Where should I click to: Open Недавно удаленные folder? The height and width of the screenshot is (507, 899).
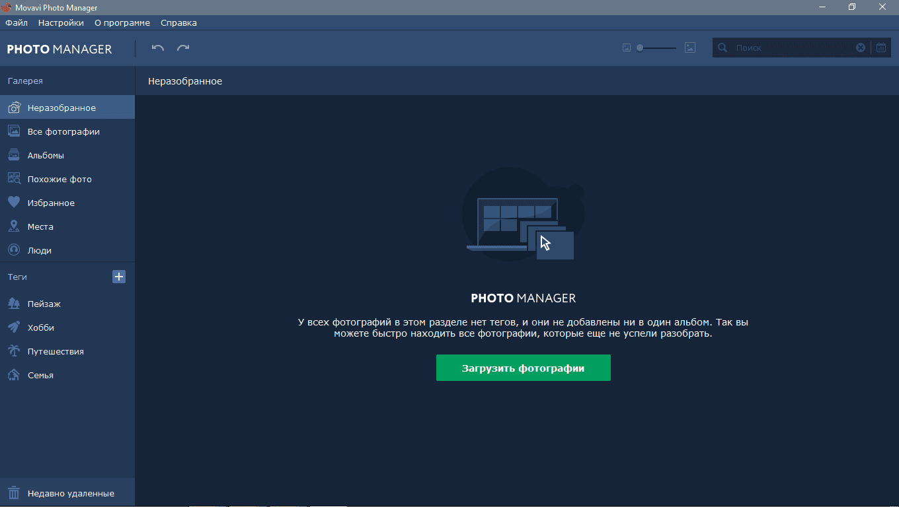[67, 493]
